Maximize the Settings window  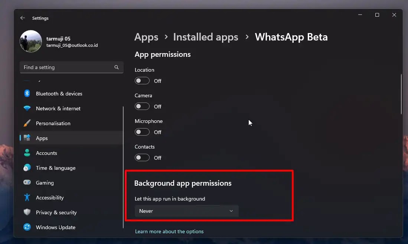coord(377,15)
